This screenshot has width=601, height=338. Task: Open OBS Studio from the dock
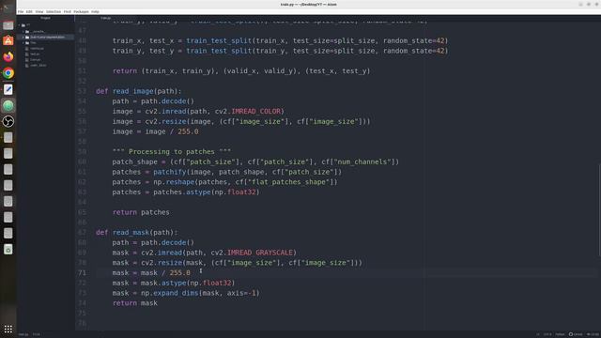click(x=8, y=121)
